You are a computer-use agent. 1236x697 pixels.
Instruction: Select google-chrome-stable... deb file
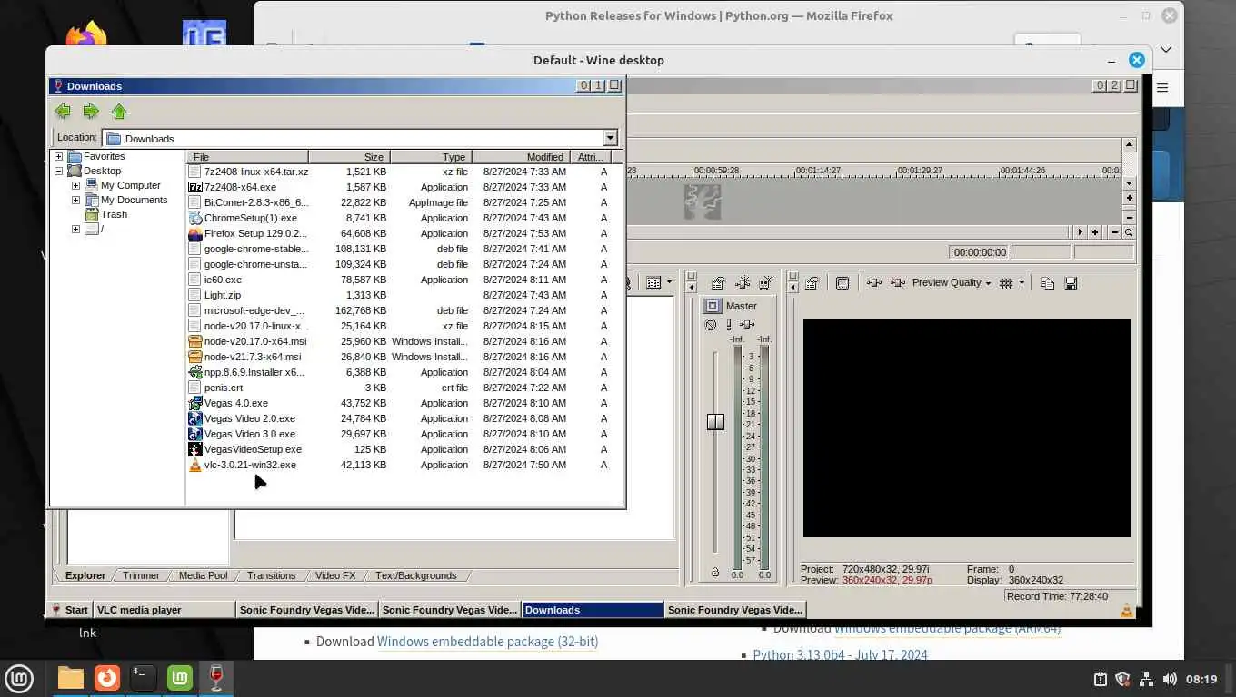click(x=256, y=249)
